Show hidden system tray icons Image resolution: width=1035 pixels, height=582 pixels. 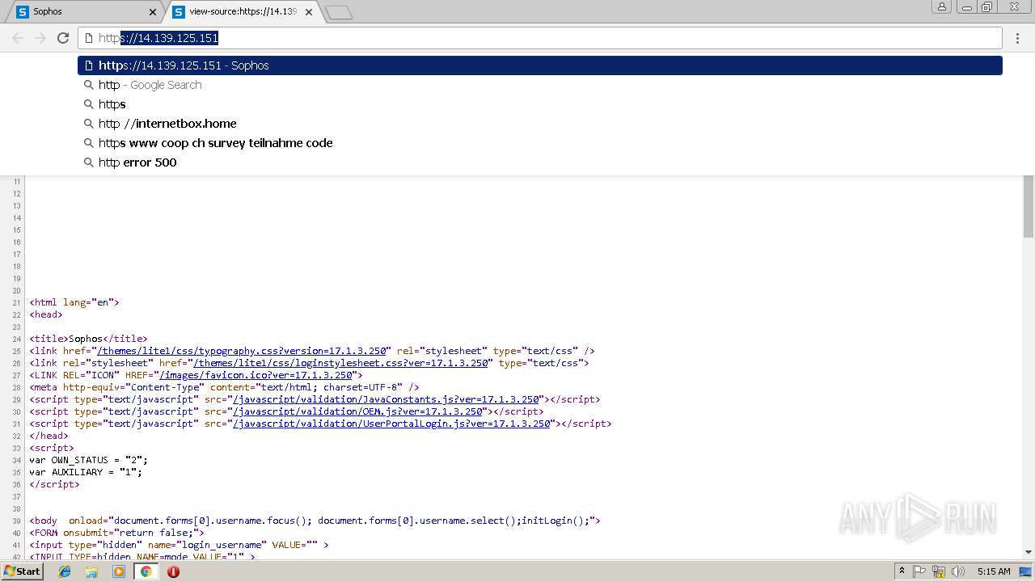pos(902,571)
